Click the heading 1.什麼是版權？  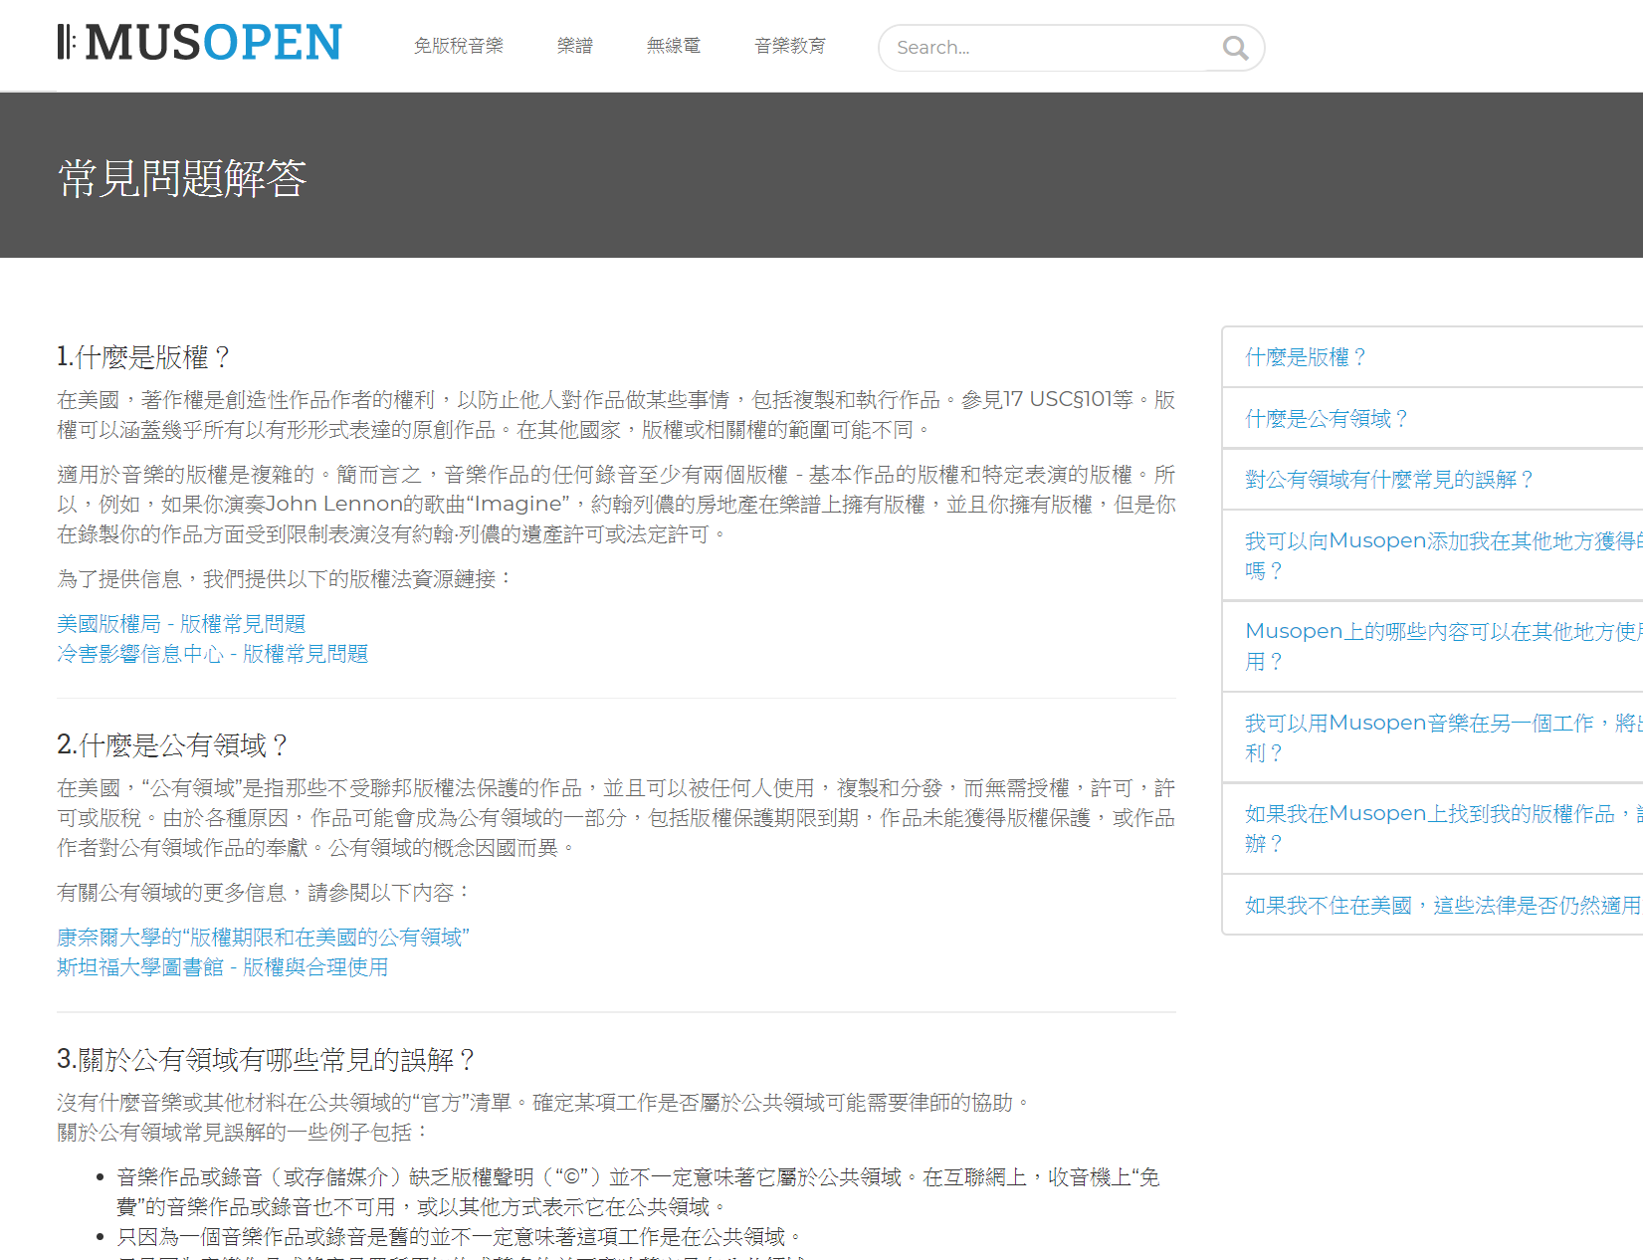tap(144, 357)
